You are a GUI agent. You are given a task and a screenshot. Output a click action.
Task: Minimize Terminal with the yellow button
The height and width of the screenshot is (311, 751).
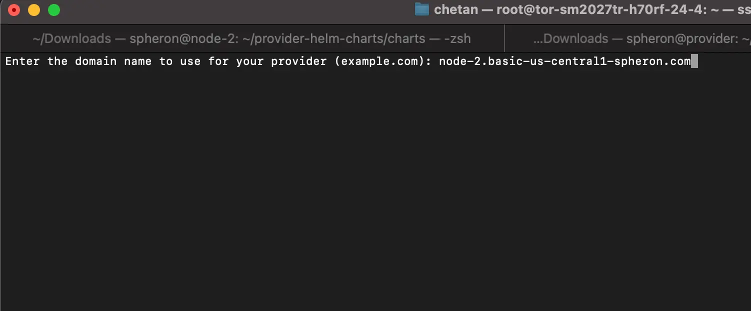click(33, 9)
